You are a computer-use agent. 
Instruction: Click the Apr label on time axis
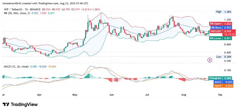(39, 95)
